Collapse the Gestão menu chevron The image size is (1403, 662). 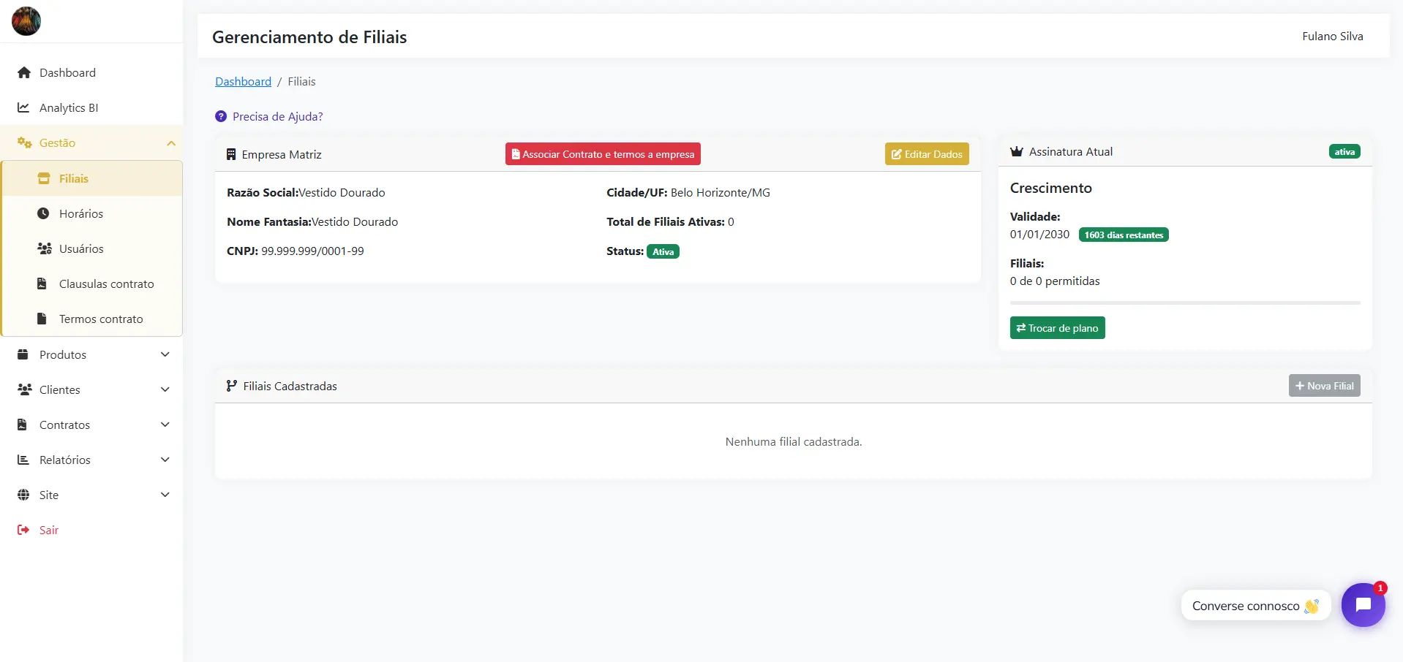tap(171, 143)
